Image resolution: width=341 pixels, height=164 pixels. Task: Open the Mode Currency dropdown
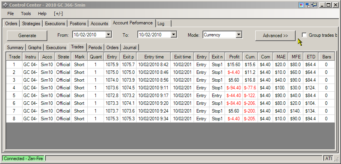coord(239,34)
